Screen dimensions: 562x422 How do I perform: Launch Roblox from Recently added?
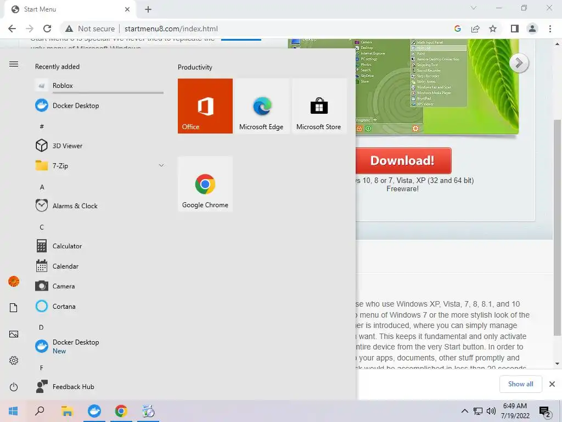point(99,86)
